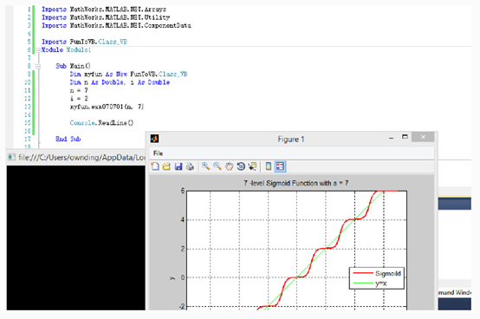The height and width of the screenshot is (319, 480).
Task: Toggle the Insert Legend toolbar button
Action: pyautogui.click(x=280, y=166)
